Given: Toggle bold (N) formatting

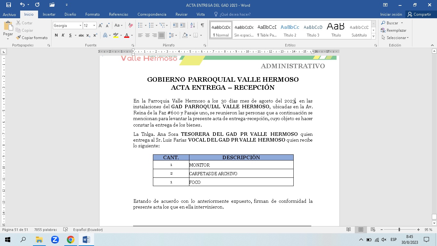Looking at the screenshot, I should pyautogui.click(x=56, y=35).
